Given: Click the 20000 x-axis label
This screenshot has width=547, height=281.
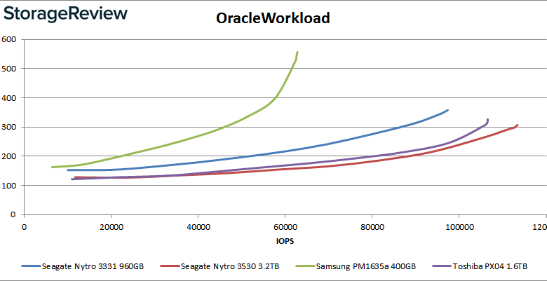Looking at the screenshot, I should click(111, 227).
